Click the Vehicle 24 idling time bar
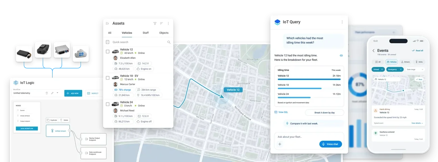 294,98
